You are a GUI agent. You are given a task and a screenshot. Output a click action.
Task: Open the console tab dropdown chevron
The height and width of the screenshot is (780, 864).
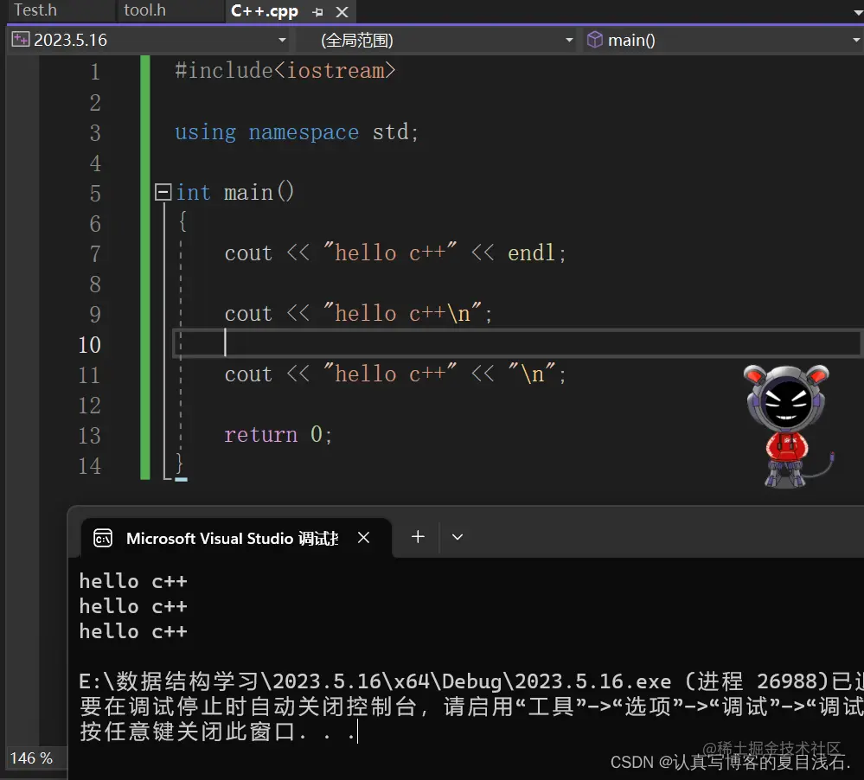[x=458, y=537]
